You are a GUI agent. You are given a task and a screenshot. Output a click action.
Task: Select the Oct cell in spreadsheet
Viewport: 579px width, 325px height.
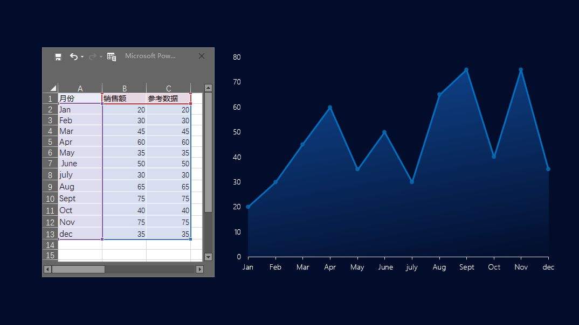click(80, 210)
